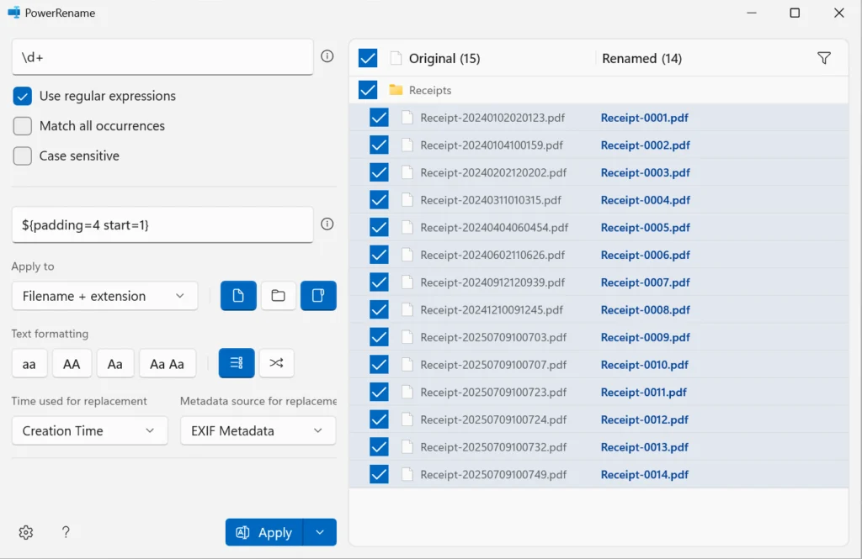Open the help question mark icon

click(x=66, y=532)
